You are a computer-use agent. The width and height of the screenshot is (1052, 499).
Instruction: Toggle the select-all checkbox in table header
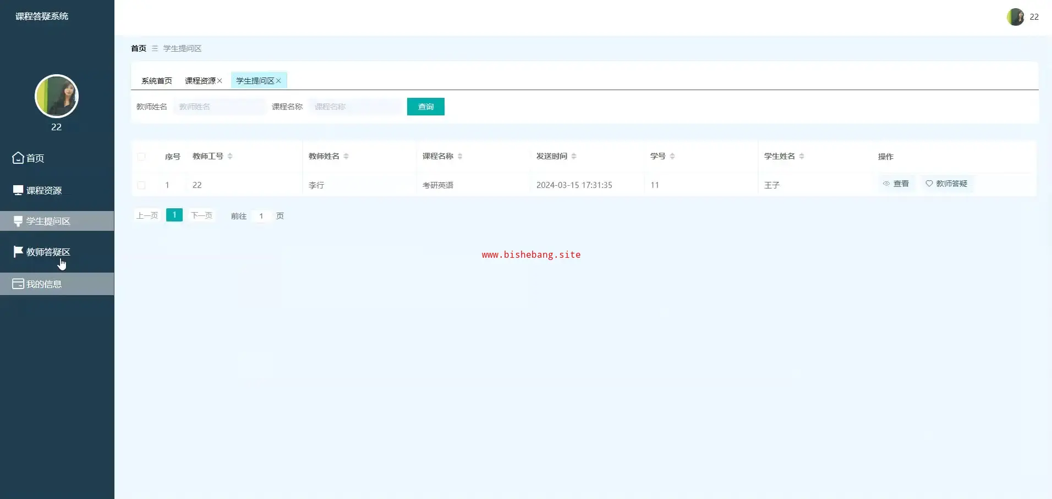point(141,157)
